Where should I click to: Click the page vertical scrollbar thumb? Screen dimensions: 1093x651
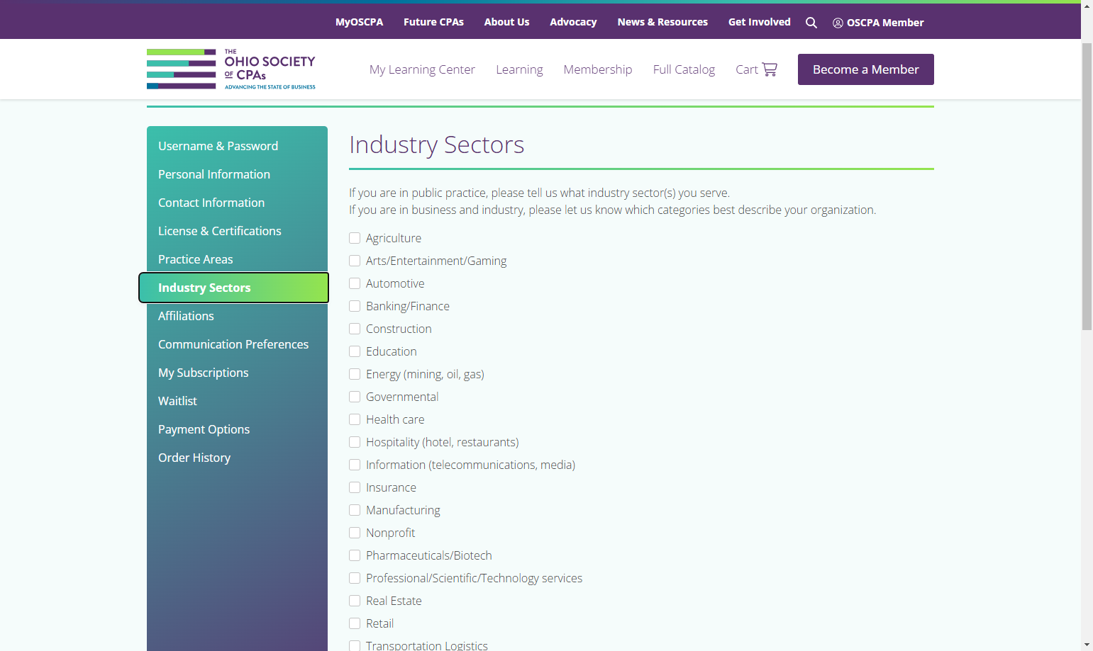tap(1087, 186)
